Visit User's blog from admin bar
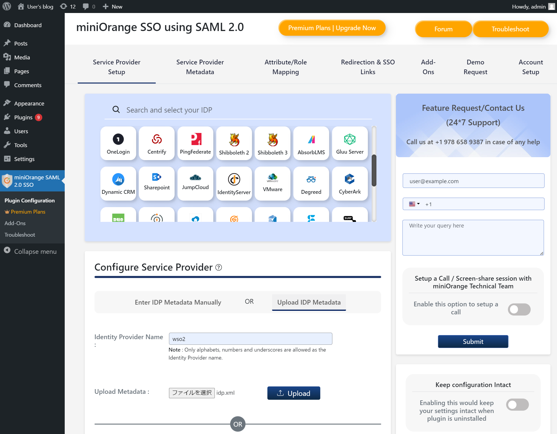The image size is (557, 434). 36,6
